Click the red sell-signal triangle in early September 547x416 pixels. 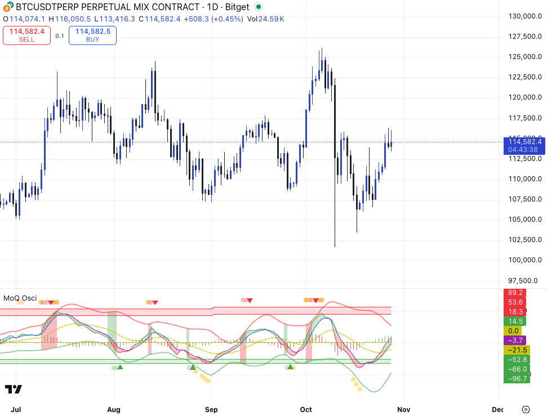point(250,301)
